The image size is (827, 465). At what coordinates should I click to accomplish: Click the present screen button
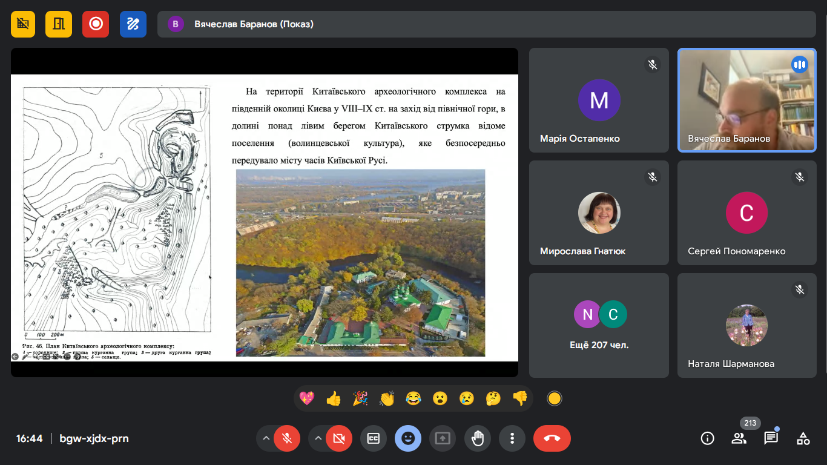point(443,438)
